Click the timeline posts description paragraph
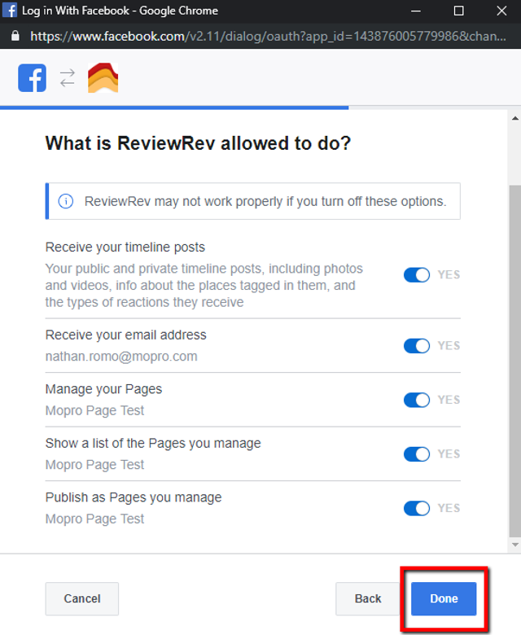Image resolution: width=521 pixels, height=635 pixels. [x=204, y=286]
